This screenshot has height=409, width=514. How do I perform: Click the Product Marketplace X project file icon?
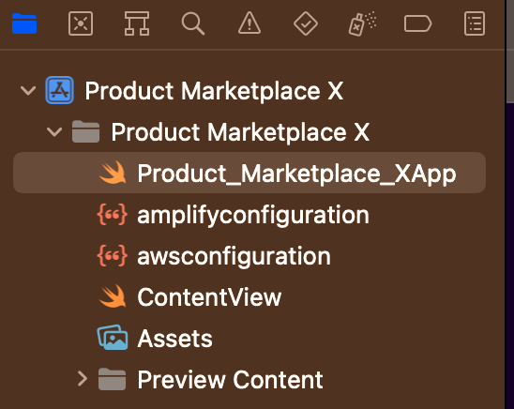(x=59, y=90)
